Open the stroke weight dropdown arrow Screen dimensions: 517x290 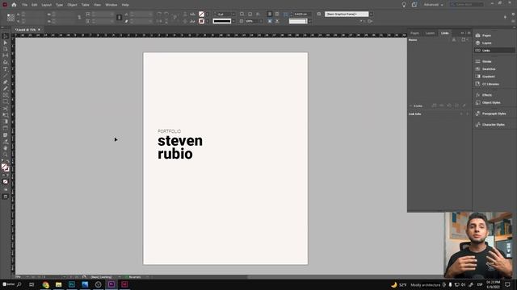(x=233, y=14)
